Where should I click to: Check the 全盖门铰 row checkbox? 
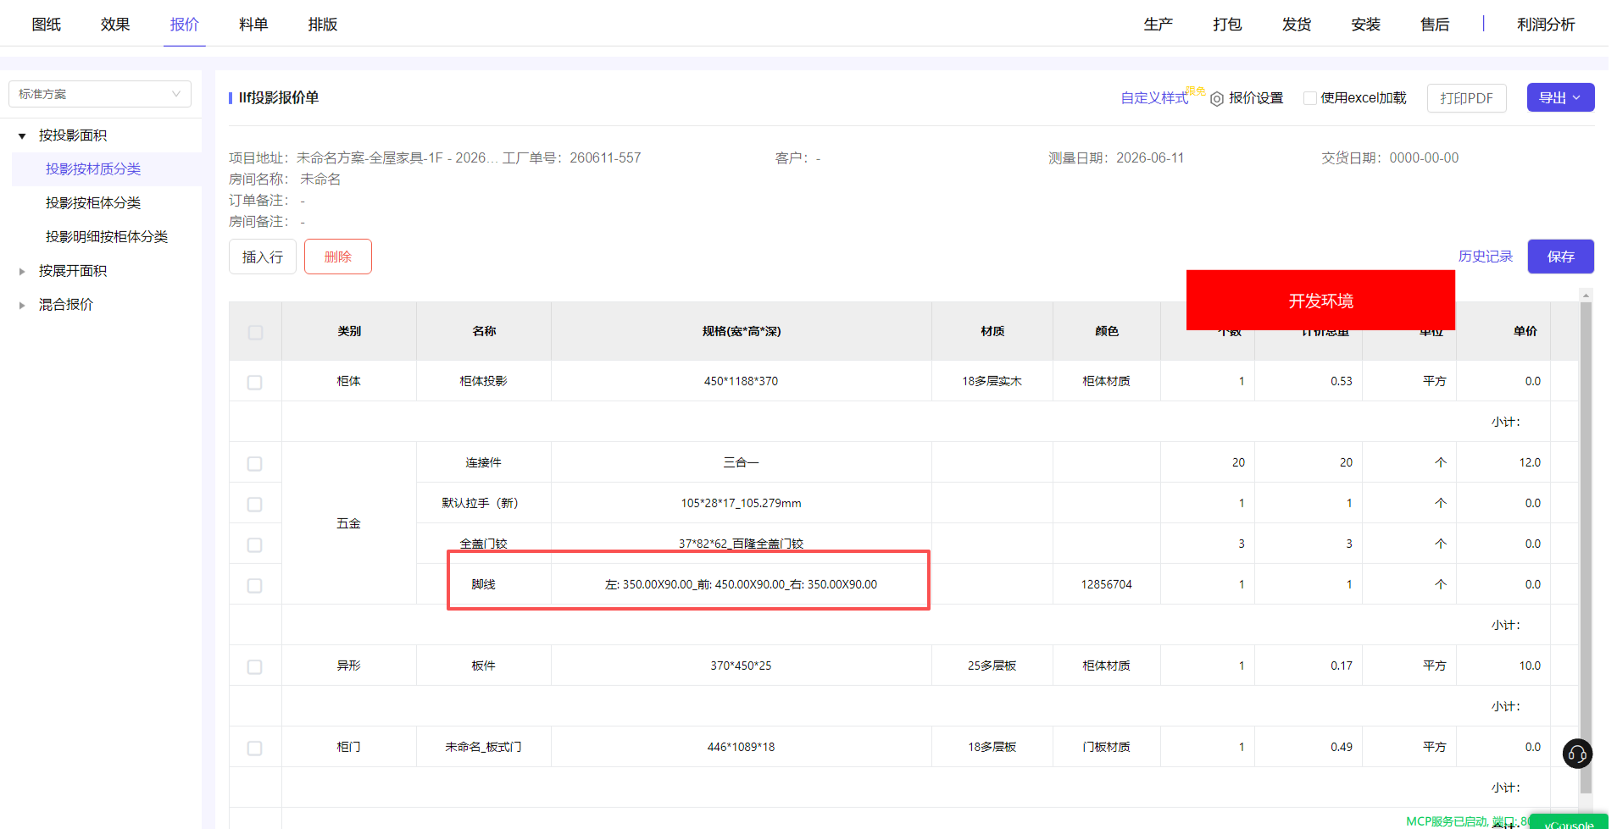(x=254, y=544)
